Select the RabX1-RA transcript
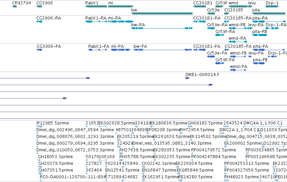Screen dimensions: 287x182 click(96, 22)
